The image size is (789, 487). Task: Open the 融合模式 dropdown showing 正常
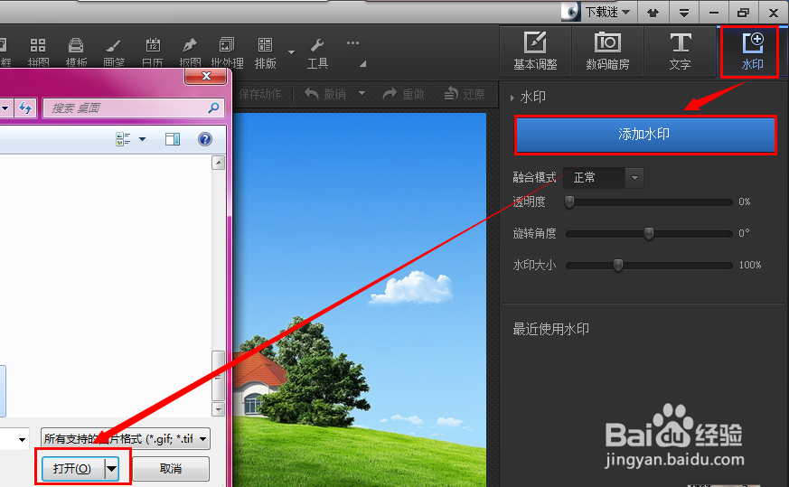pyautogui.click(x=604, y=178)
